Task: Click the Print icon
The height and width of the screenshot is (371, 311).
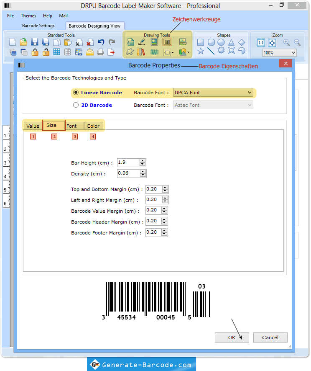Action: pyautogui.click(x=100, y=52)
